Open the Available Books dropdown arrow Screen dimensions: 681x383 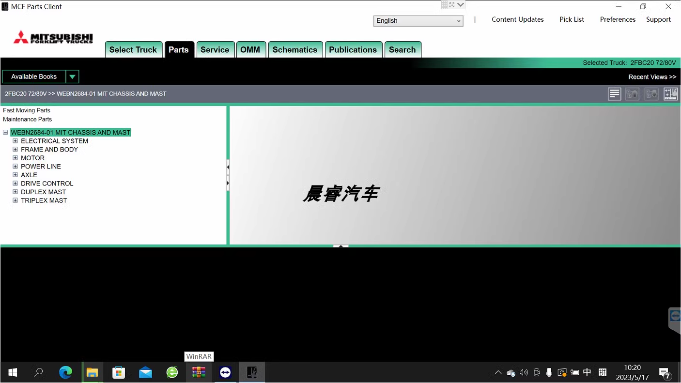click(x=72, y=77)
